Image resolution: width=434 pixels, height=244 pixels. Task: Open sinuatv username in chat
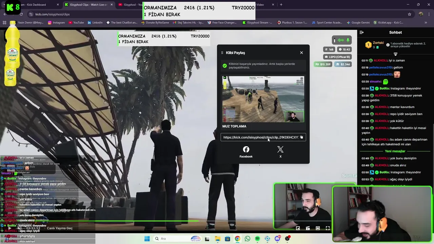pos(375,81)
